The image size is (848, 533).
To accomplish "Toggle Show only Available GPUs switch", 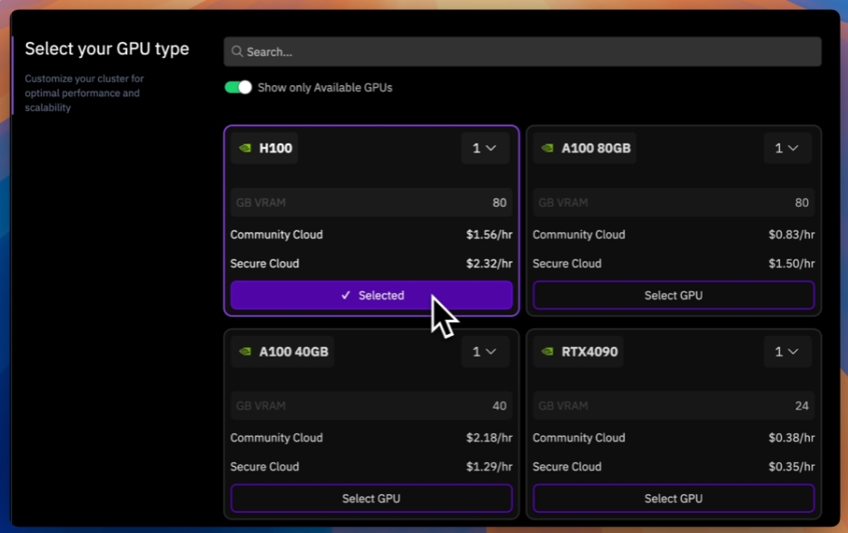I will coord(238,87).
